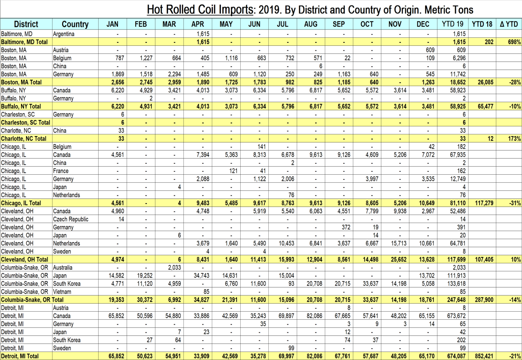Click the 852,421 value in YTD 18
The image size is (522, 360).
[484, 356]
